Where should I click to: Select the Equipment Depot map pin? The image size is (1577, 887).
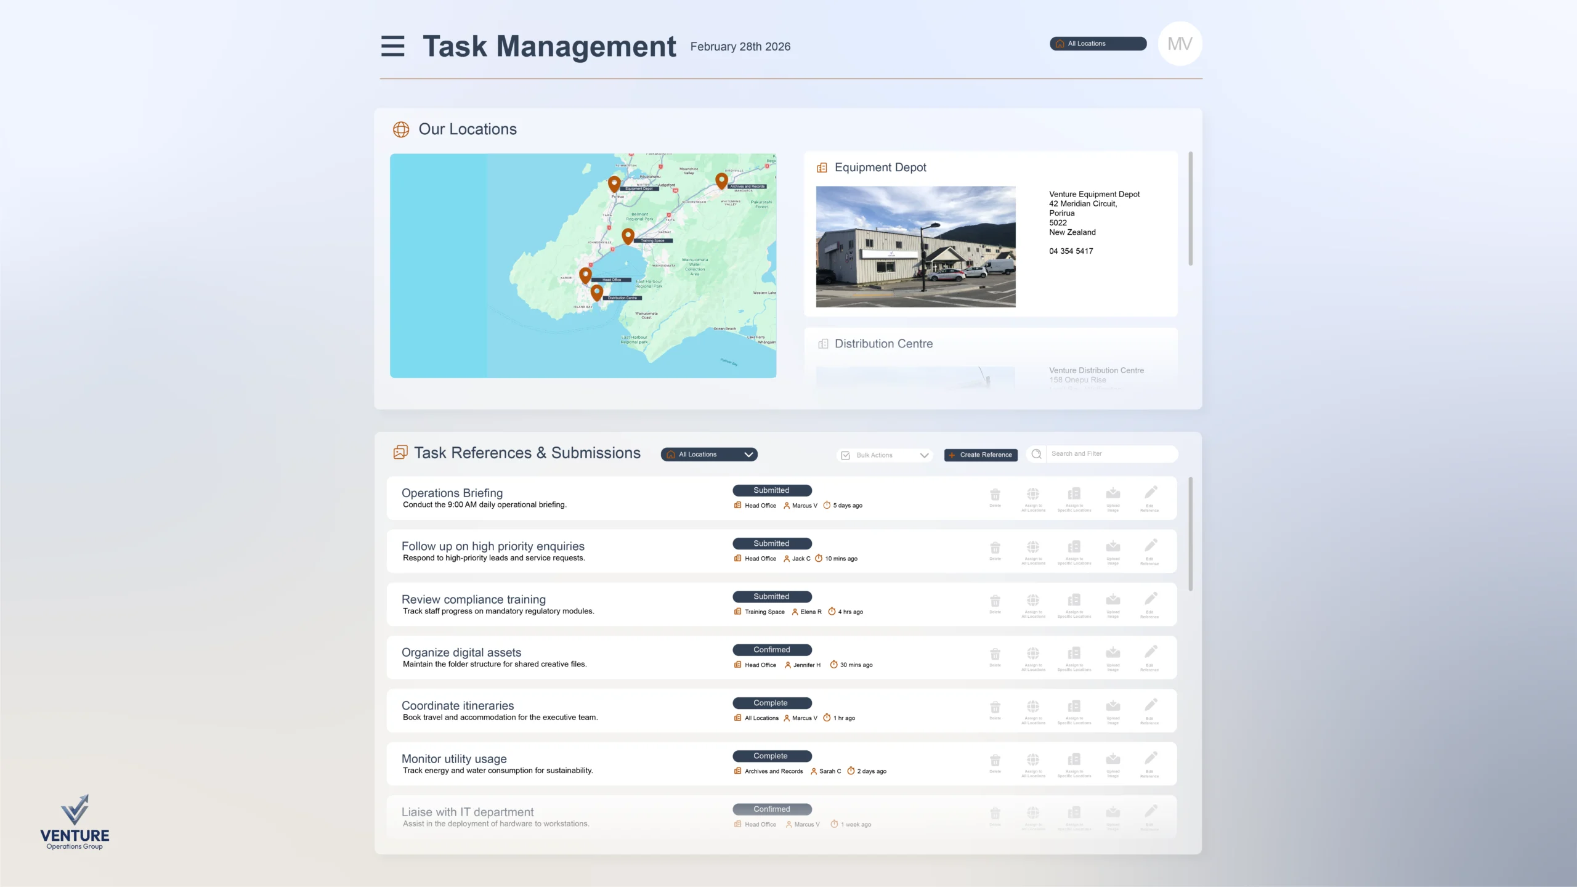614,184
